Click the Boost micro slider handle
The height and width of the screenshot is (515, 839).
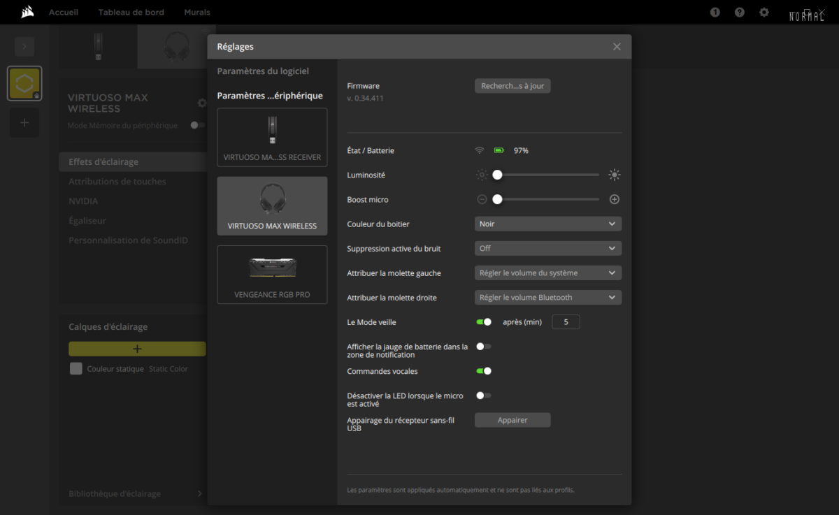click(497, 199)
